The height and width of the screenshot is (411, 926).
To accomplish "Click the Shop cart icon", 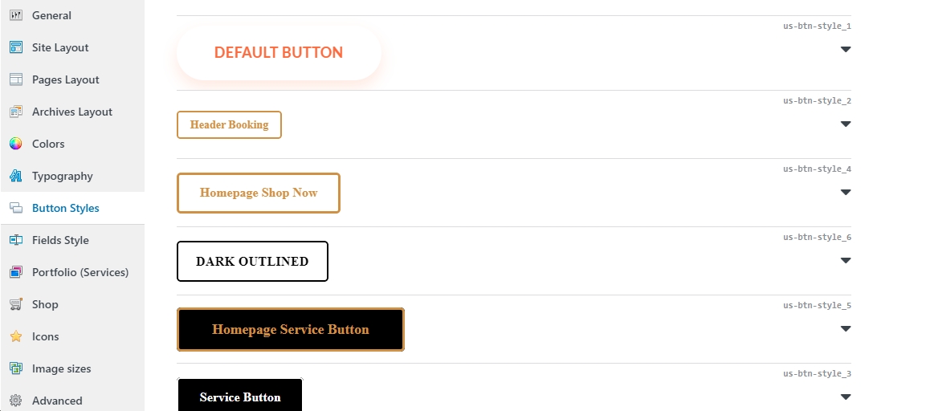I will click(16, 304).
